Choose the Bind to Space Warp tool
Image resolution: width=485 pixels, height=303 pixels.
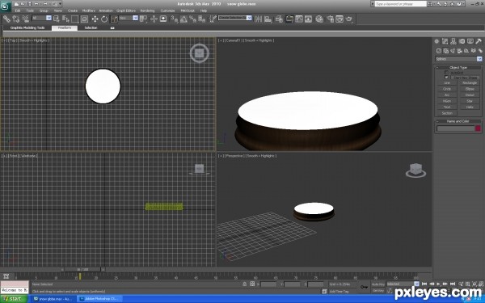click(25, 19)
